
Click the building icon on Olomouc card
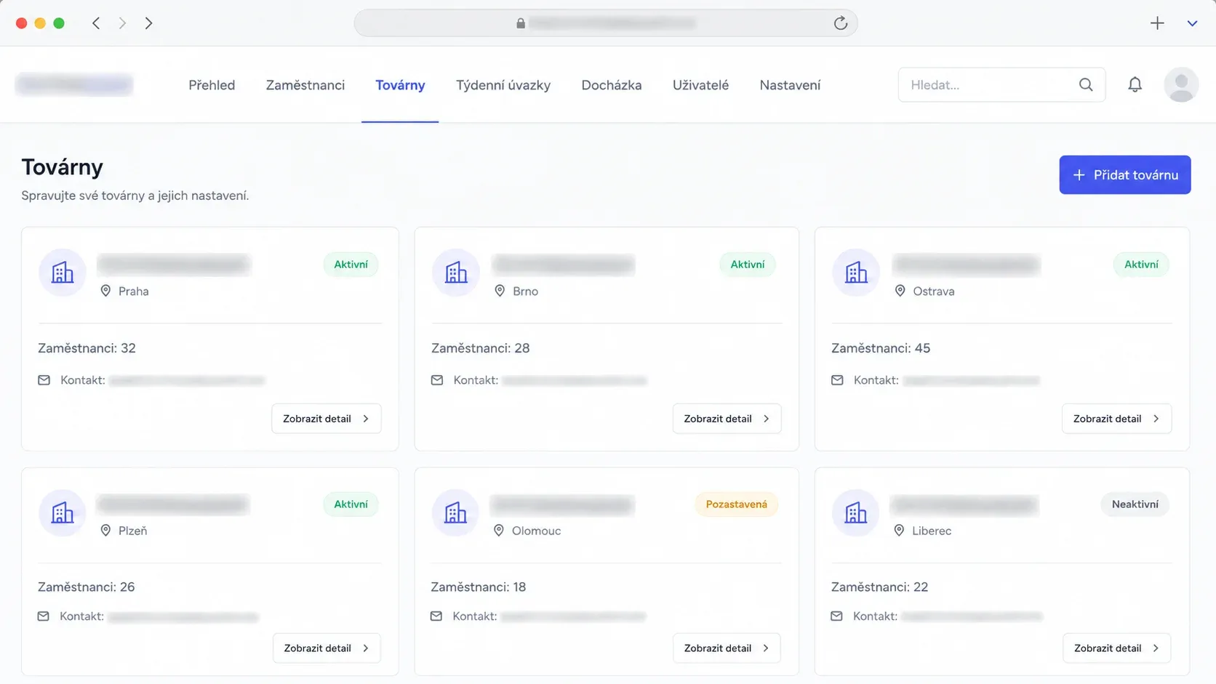click(x=455, y=512)
